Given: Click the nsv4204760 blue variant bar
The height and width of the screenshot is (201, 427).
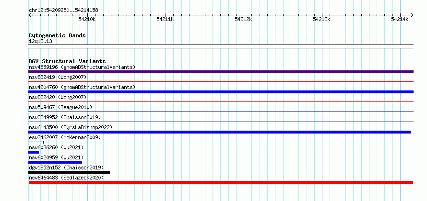Looking at the screenshot, I should point(221,92).
